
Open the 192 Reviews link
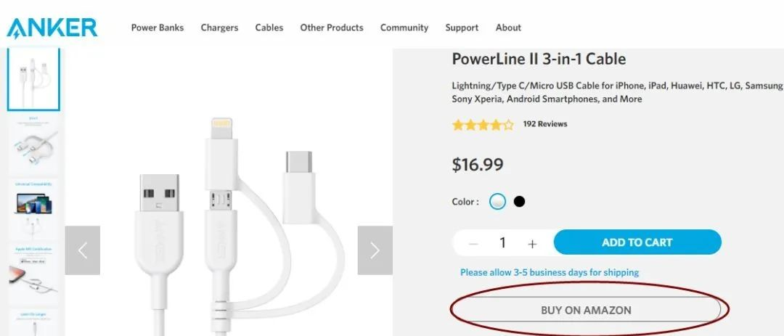click(x=545, y=124)
